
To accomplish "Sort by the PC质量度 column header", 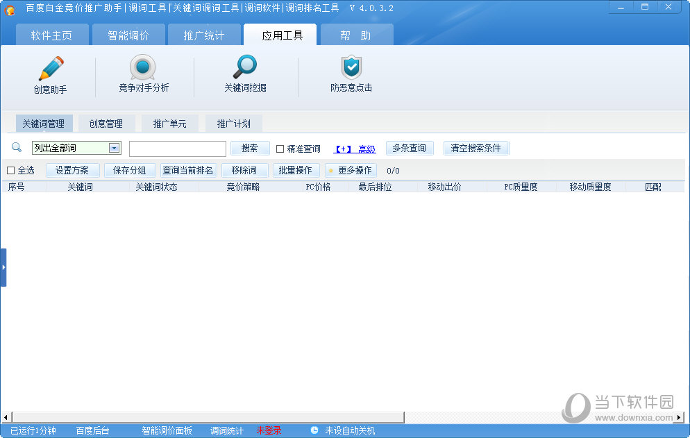I will 521,187.
